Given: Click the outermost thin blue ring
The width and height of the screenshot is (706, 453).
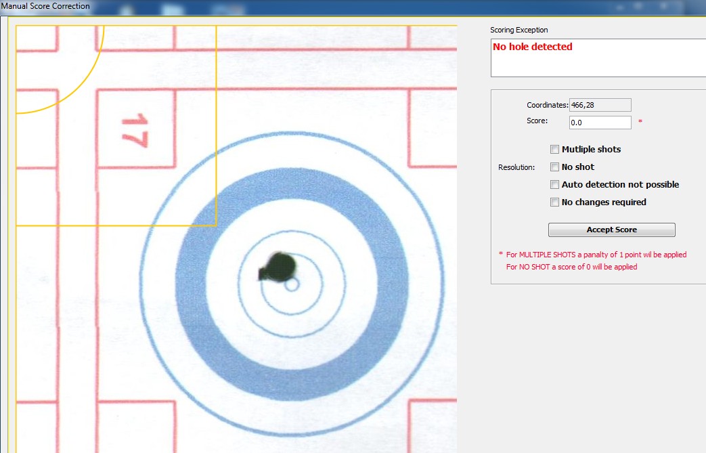Looking at the screenshot, I should point(292,134).
